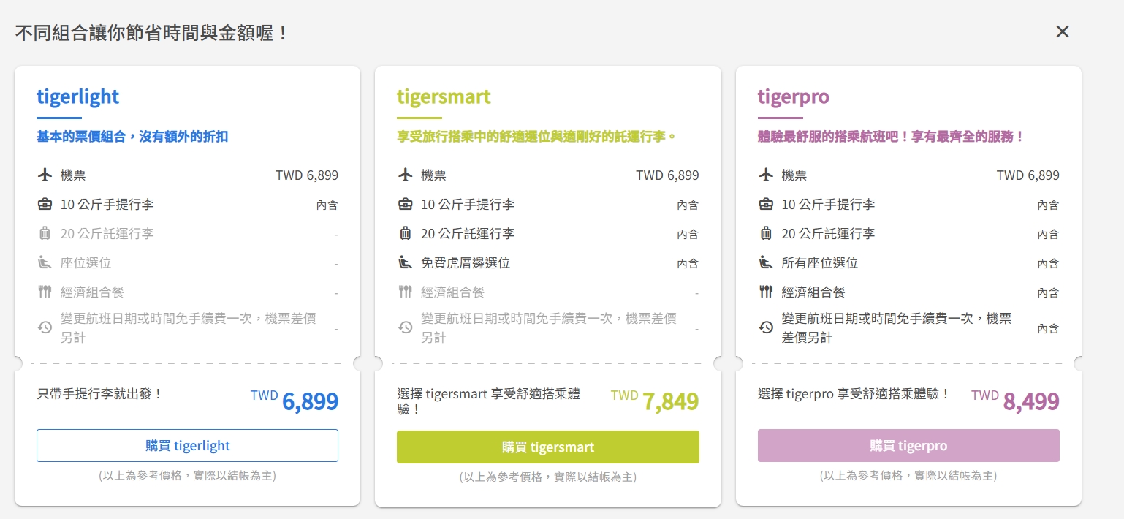1124x519 pixels.
Task: Click the 購買 tigerlight button
Action: (187, 446)
